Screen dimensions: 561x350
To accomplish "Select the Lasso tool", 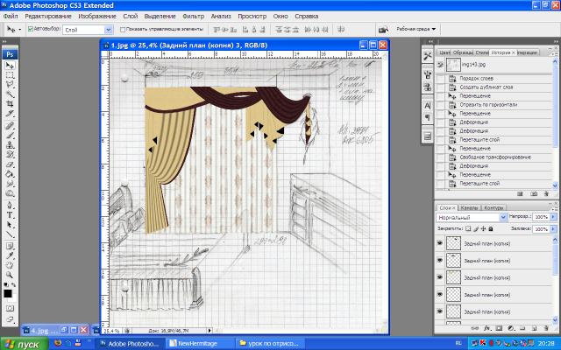I will click(x=10, y=85).
